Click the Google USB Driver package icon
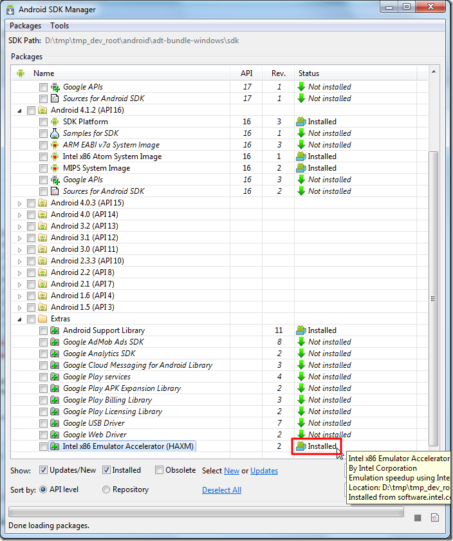The width and height of the screenshot is (453, 541). click(x=55, y=423)
